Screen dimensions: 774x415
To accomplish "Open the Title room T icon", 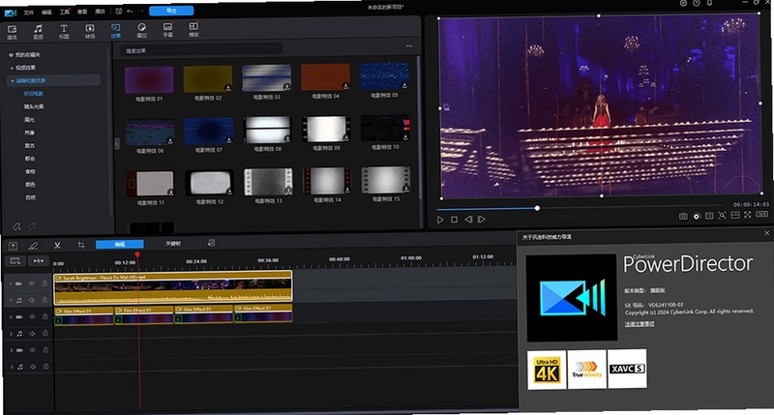I will pos(64,31).
